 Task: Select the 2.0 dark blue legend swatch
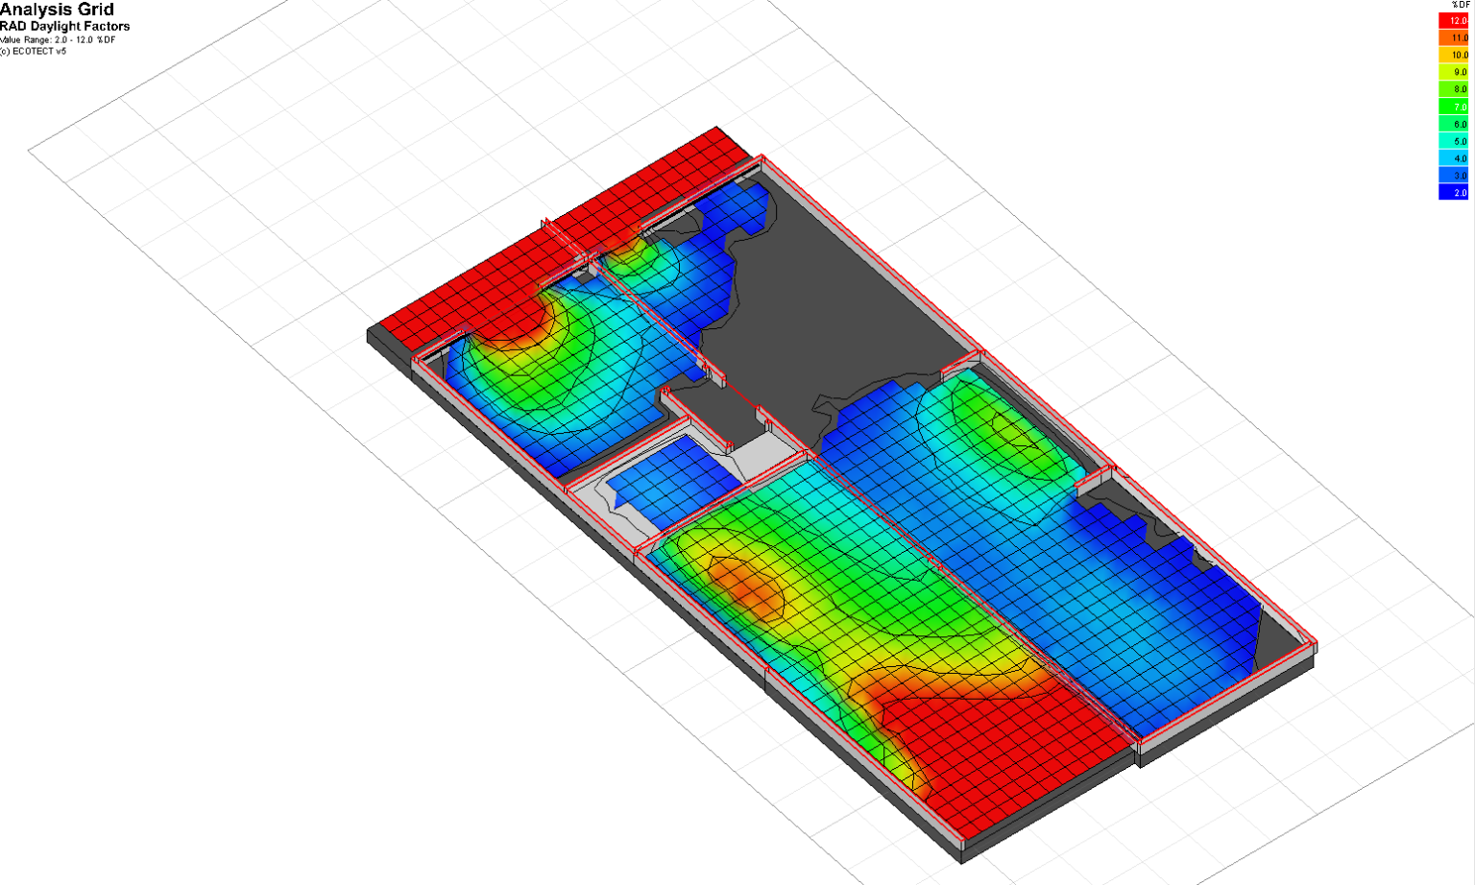point(1453,192)
